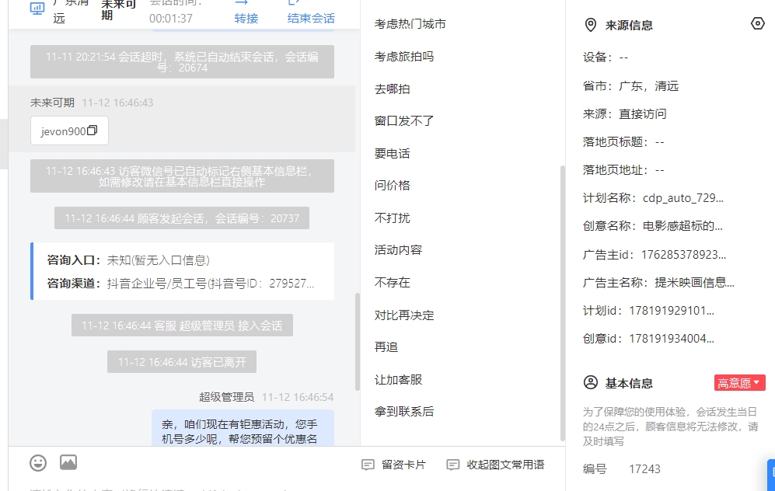Click the 创意id value row
This screenshot has width=775, height=491.
click(x=648, y=339)
